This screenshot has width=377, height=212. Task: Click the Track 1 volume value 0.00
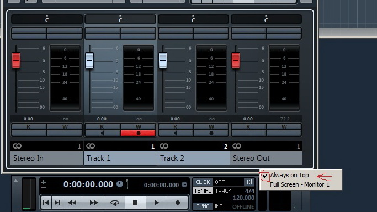click(102, 119)
